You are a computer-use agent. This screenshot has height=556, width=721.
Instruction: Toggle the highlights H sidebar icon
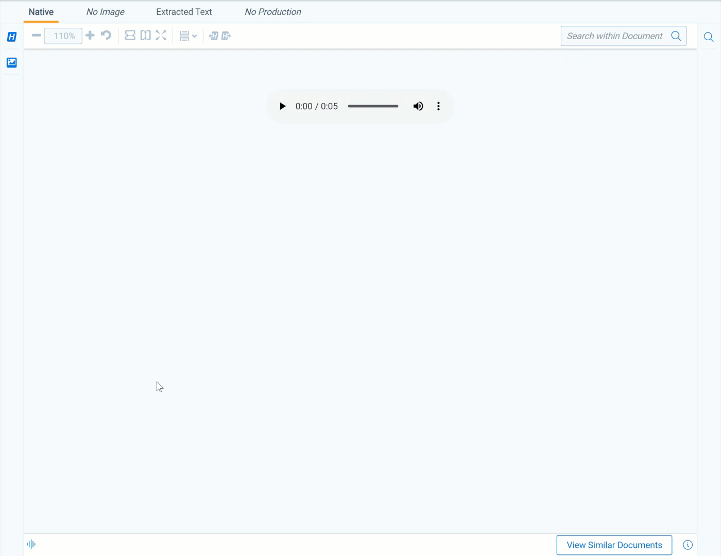click(12, 37)
